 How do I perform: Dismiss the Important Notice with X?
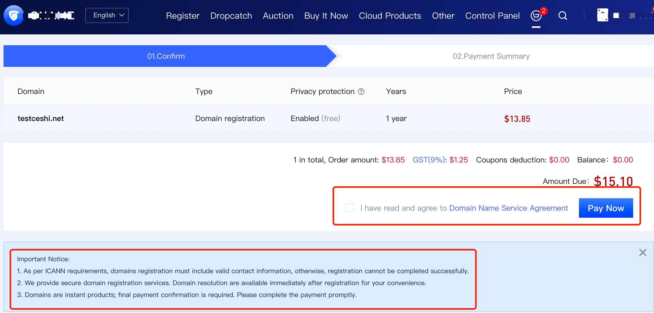click(x=643, y=253)
